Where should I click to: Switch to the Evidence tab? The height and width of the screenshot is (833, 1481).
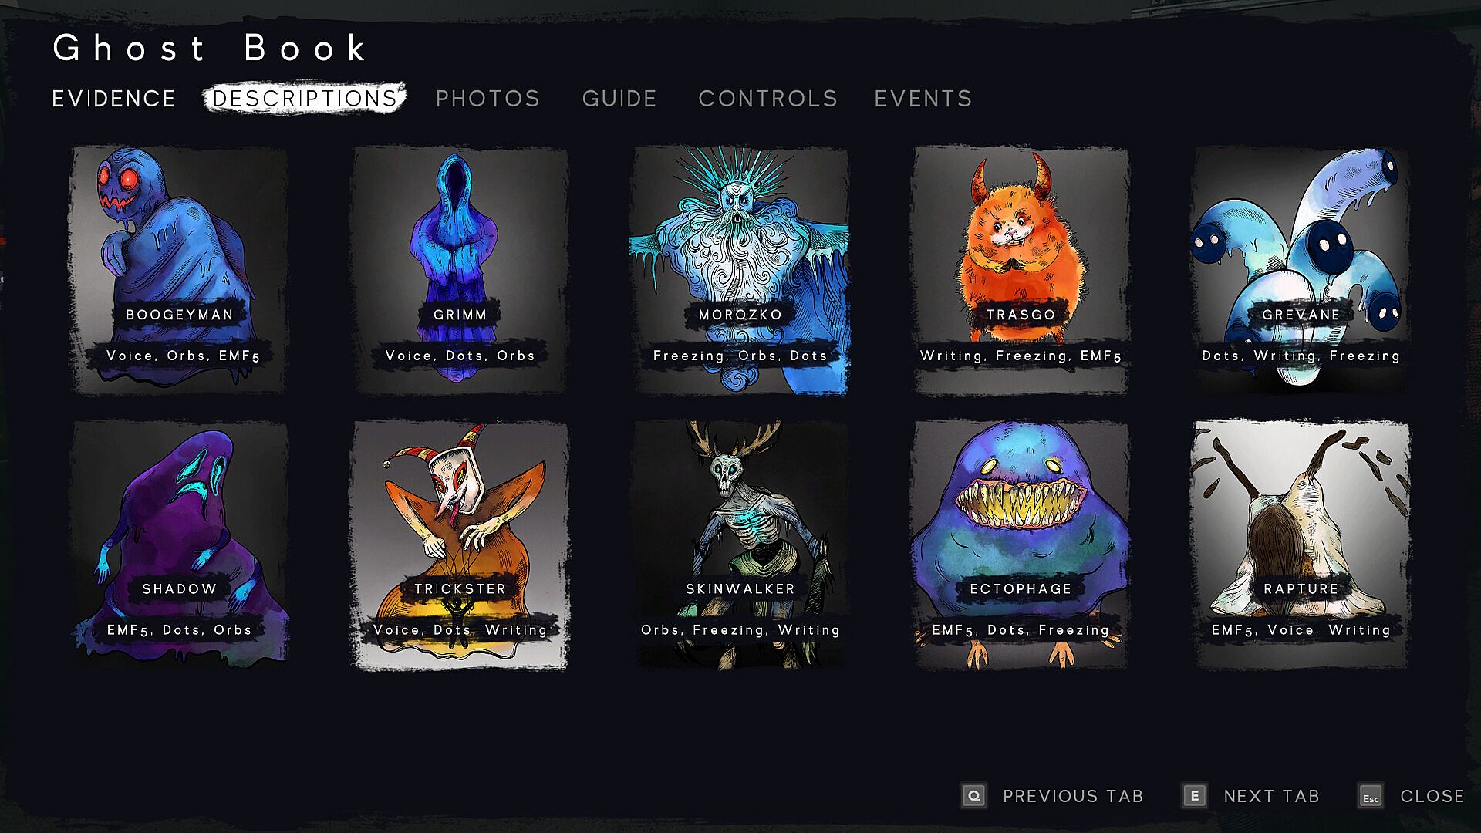pyautogui.click(x=114, y=99)
